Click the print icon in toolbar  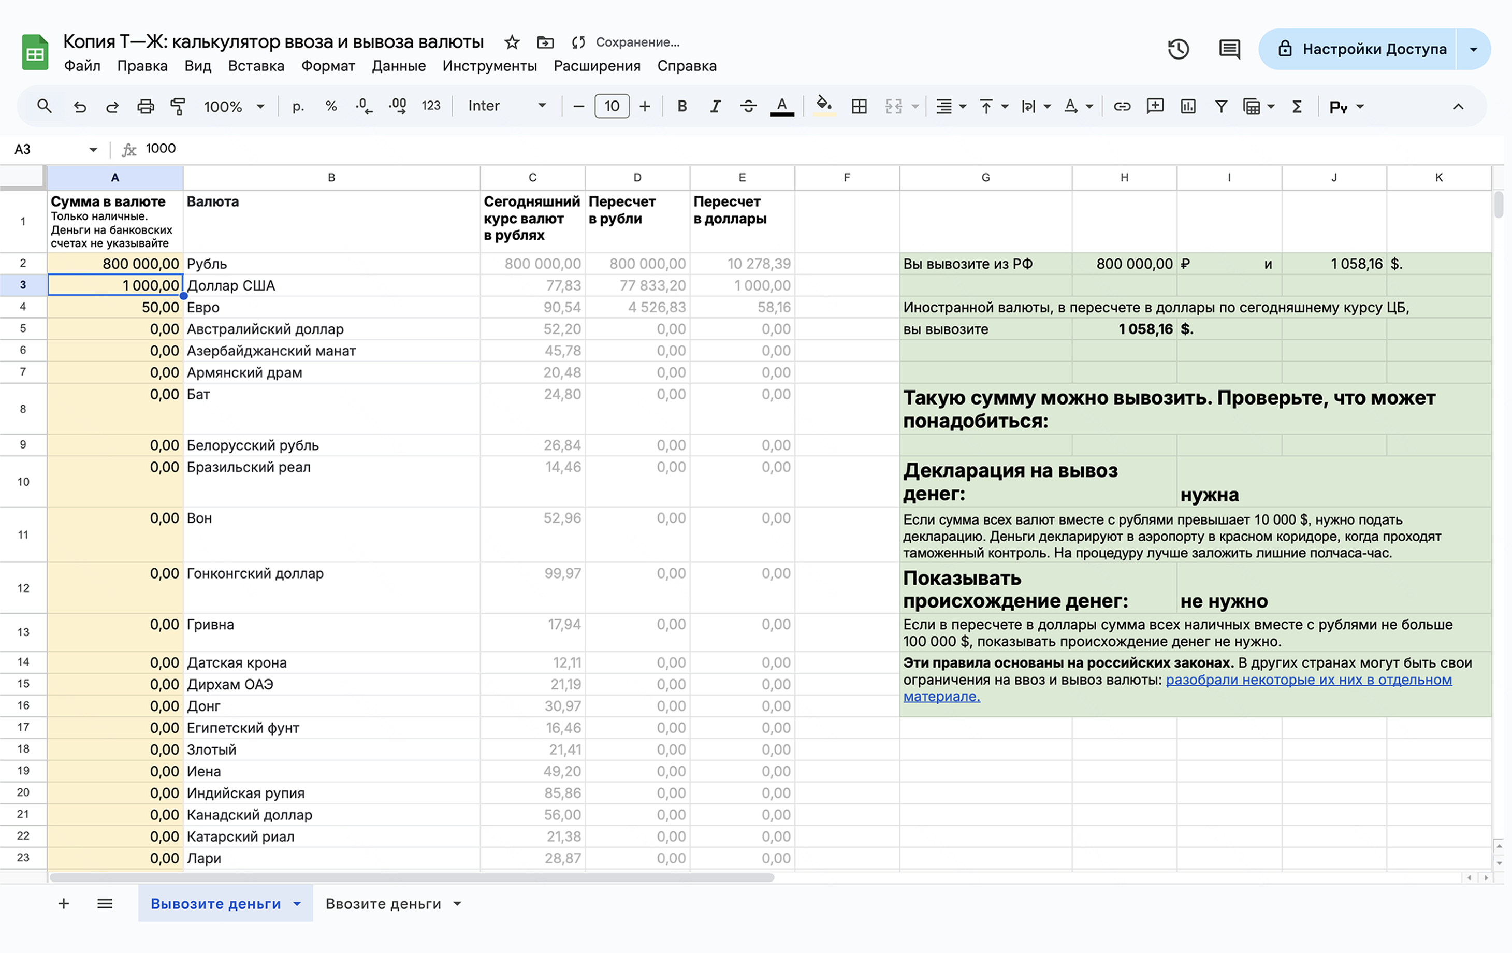point(145,106)
